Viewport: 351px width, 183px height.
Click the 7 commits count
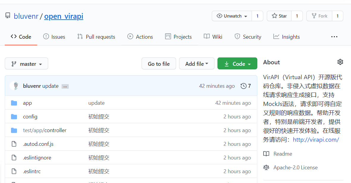tap(249, 86)
